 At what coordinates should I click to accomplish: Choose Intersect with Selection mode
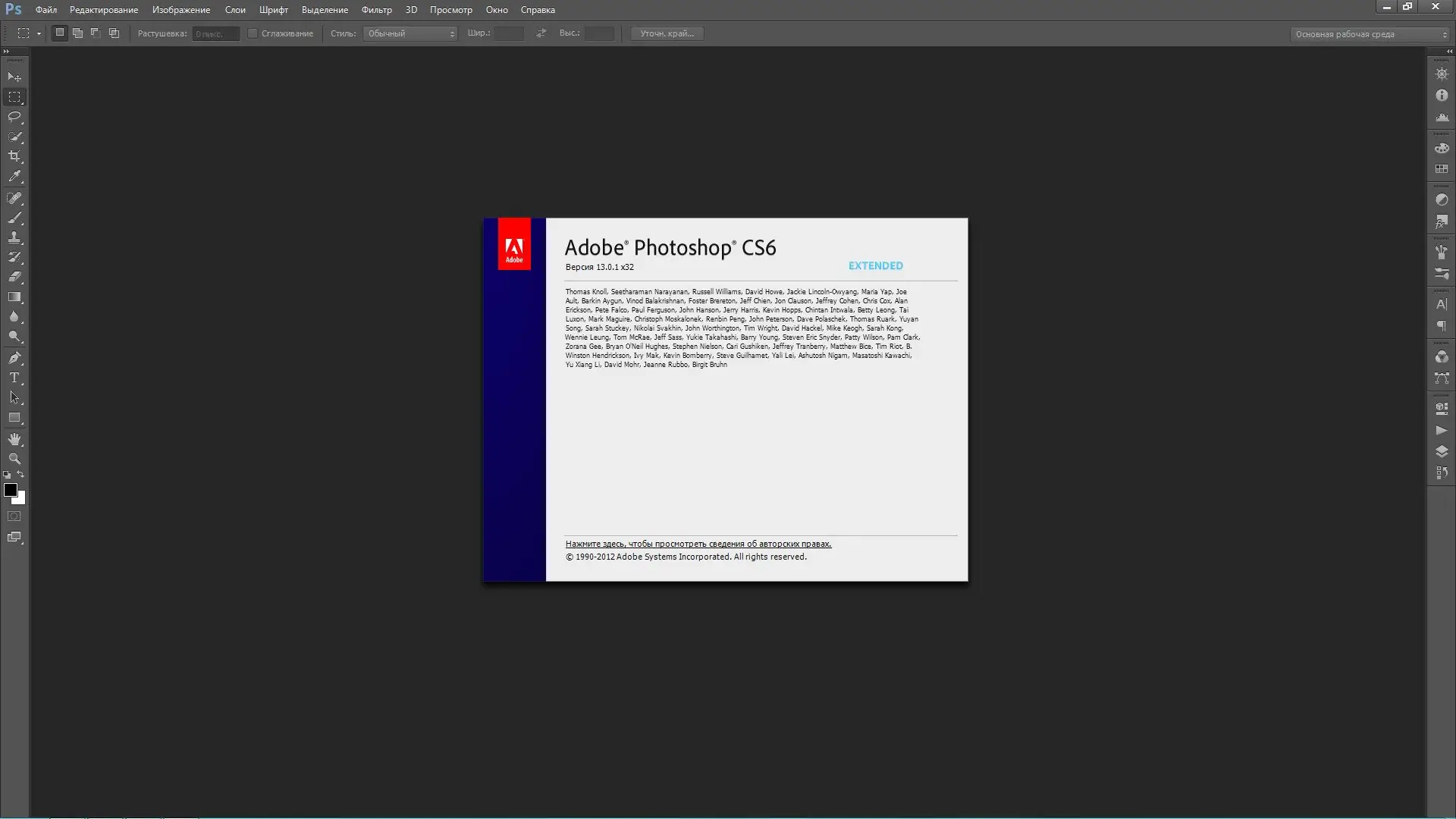(114, 33)
